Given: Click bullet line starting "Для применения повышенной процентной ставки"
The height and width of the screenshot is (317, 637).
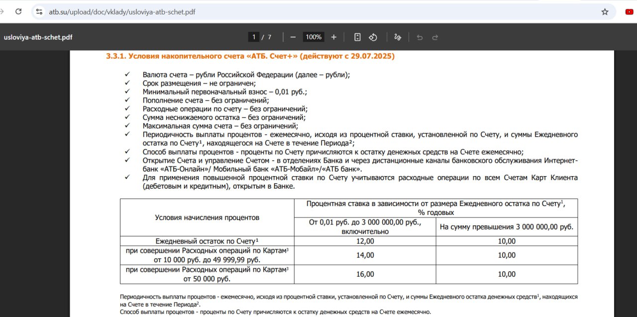Looking at the screenshot, I should click(x=360, y=182).
